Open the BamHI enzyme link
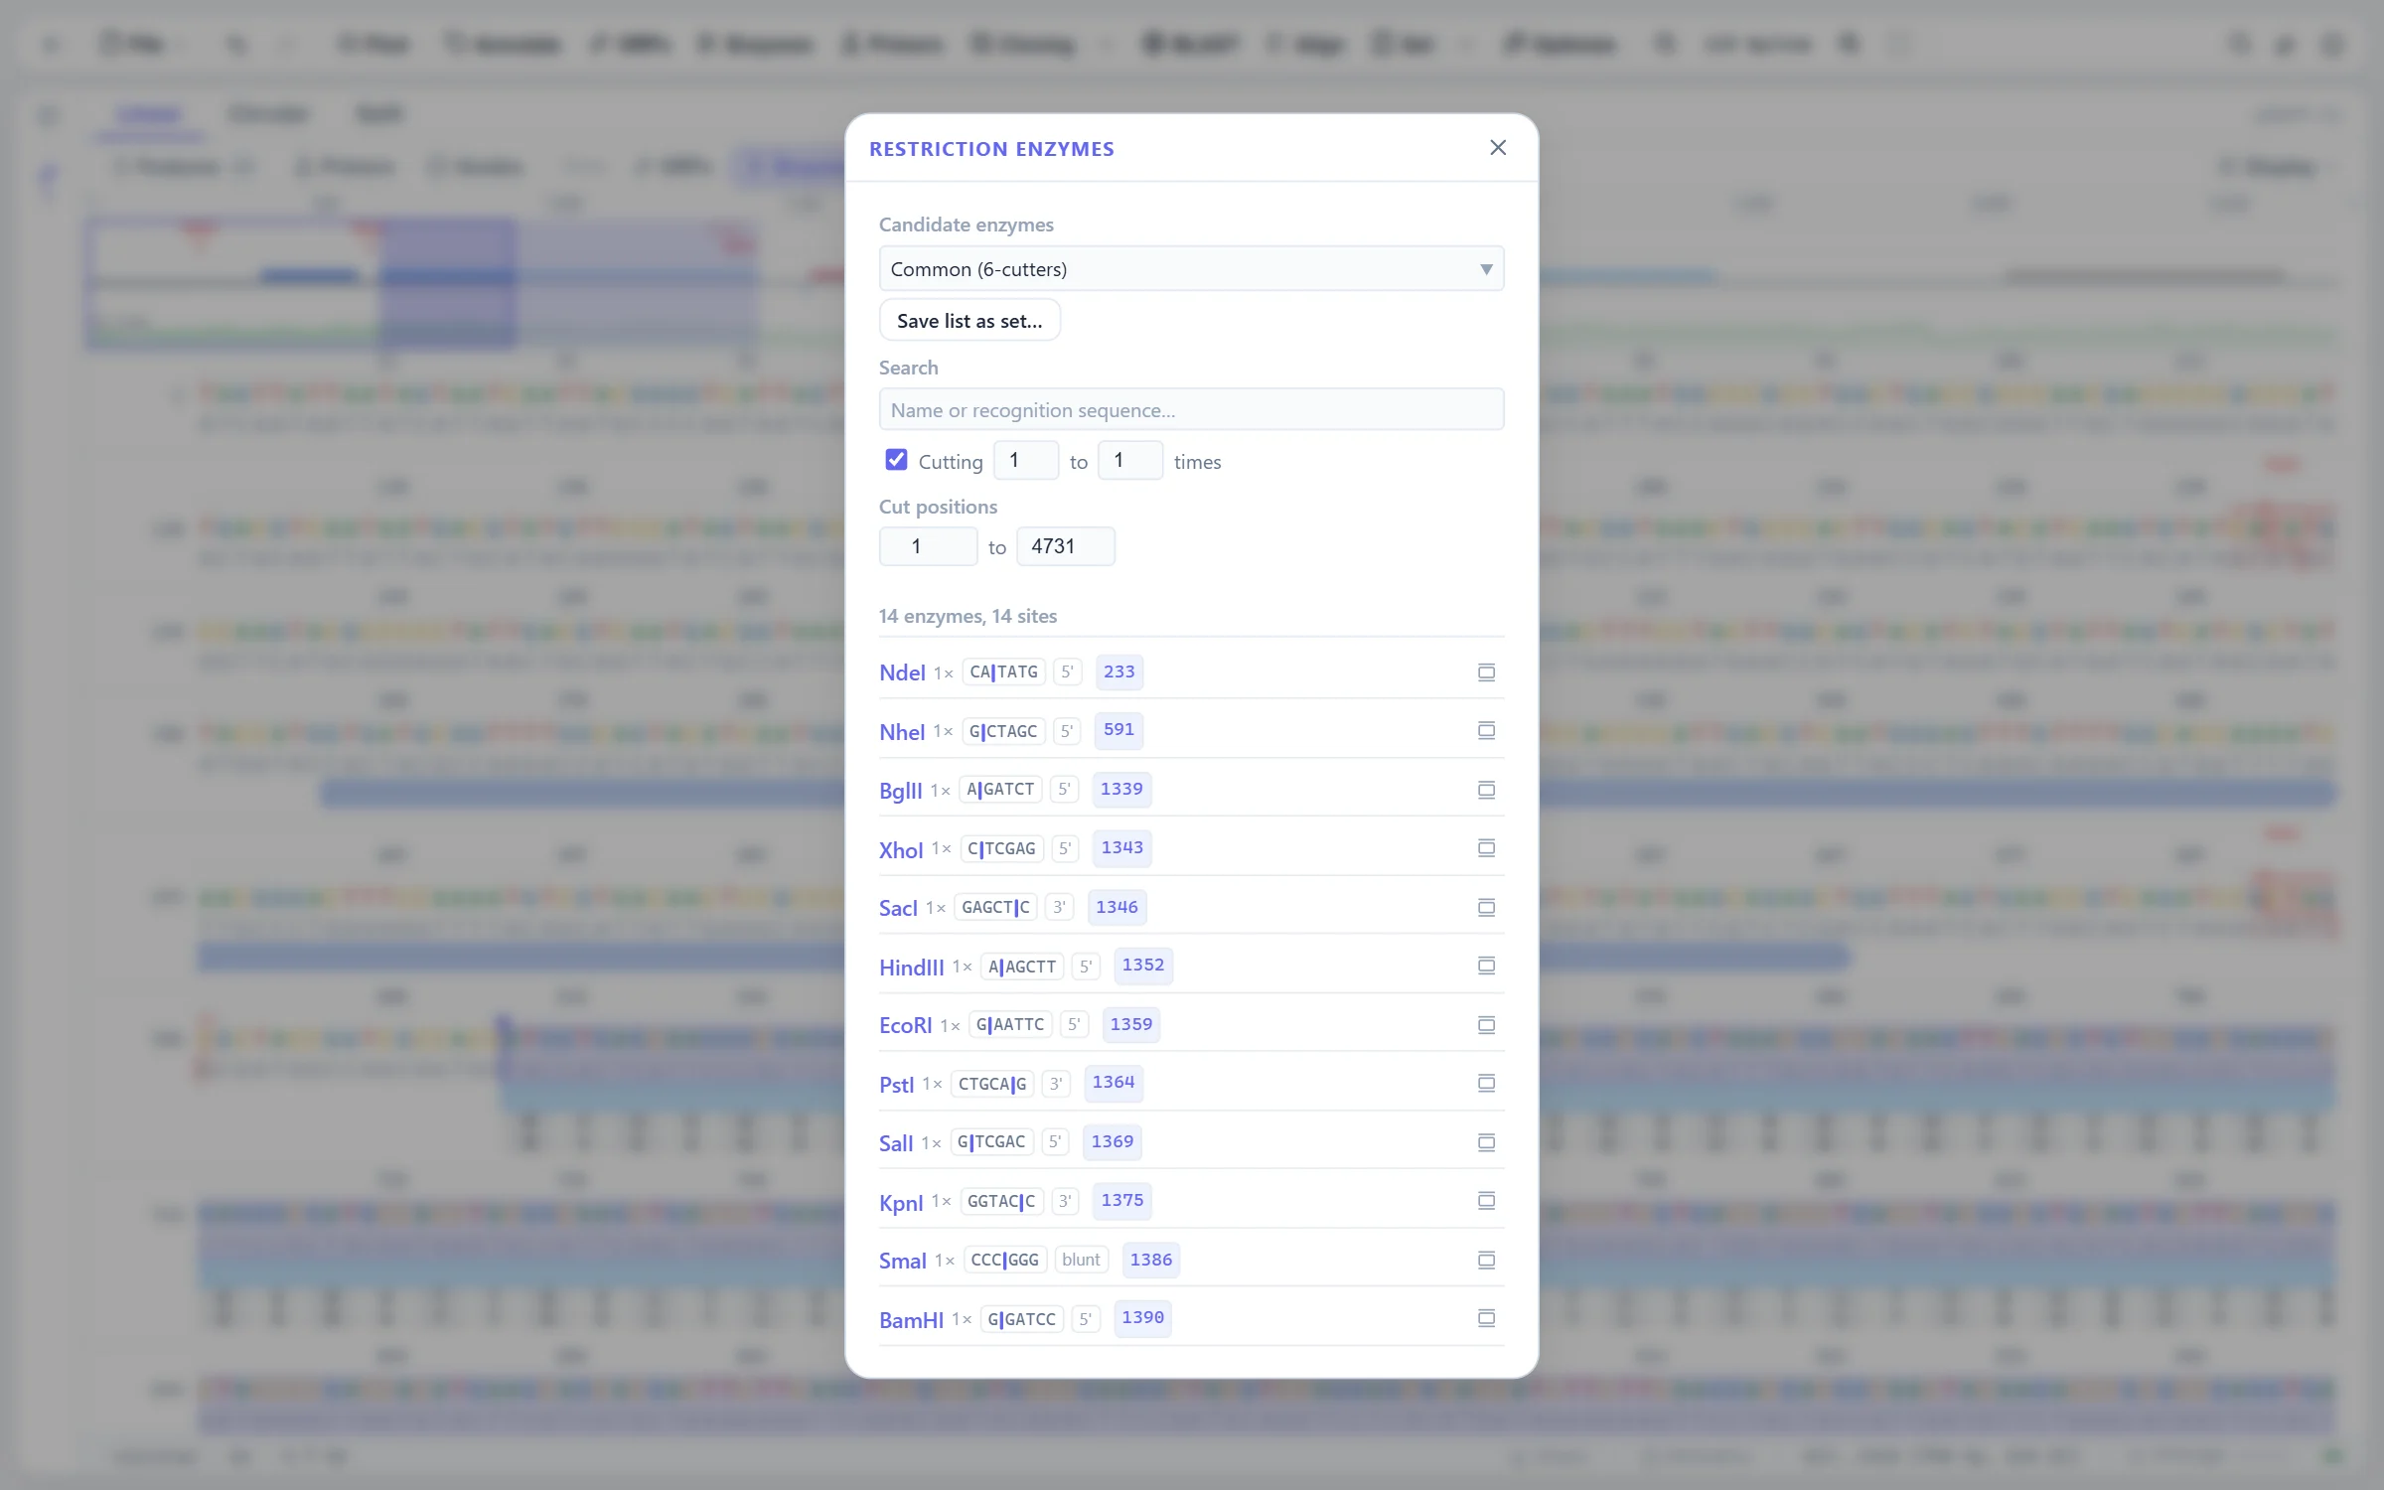The image size is (2384, 1490). point(911,1320)
